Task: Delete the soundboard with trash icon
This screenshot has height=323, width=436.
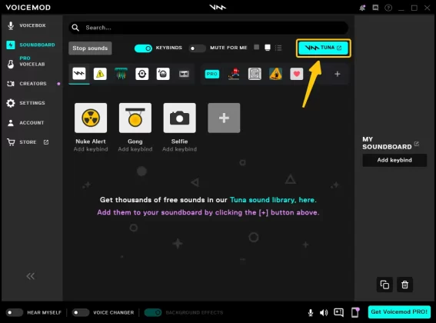Action: coord(404,285)
